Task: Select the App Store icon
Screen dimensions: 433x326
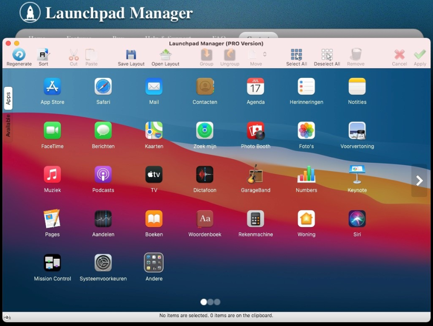Action: [52, 86]
